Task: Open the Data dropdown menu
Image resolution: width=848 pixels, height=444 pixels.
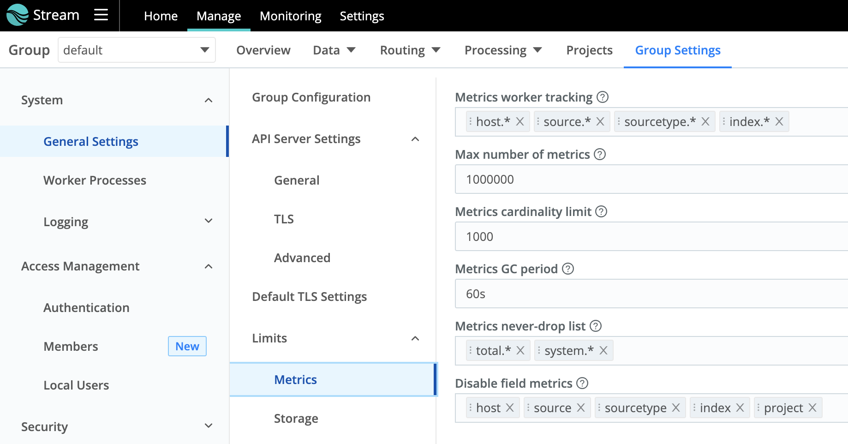Action: pos(334,50)
